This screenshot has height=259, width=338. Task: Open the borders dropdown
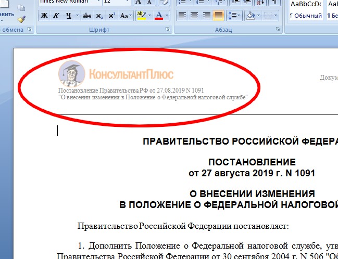coord(276,15)
